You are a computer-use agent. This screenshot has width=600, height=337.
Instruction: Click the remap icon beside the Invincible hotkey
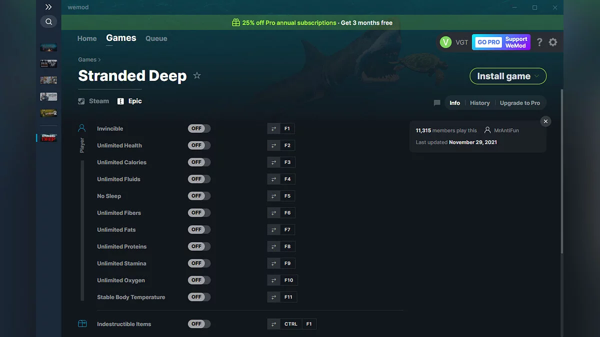point(273,128)
